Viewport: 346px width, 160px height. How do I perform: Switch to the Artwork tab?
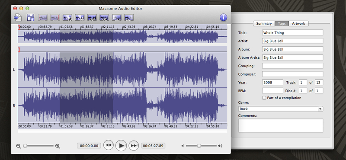pyautogui.click(x=298, y=23)
